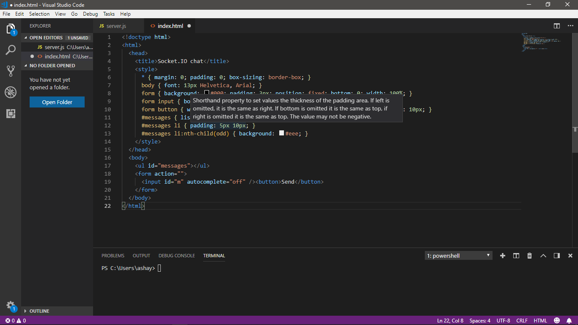Open the Extensions view icon
This screenshot has width=578, height=325.
tap(11, 113)
